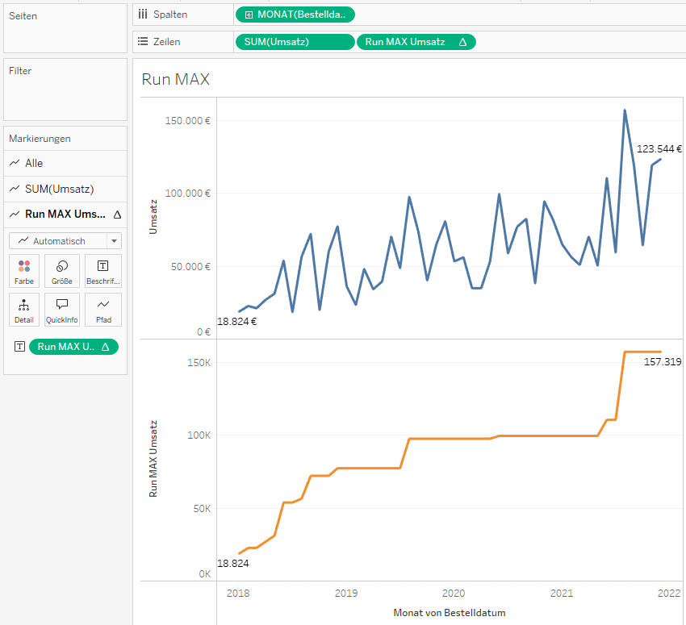Click the Größe size mark button
The width and height of the screenshot is (686, 625).
pyautogui.click(x=62, y=271)
